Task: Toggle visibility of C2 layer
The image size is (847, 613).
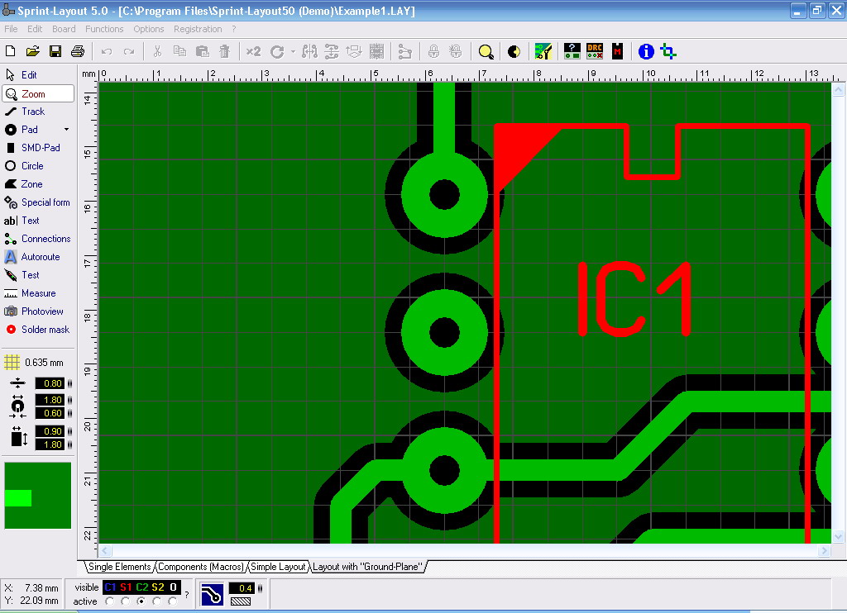Action: 142,587
